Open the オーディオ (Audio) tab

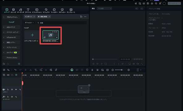[x=21, y=10]
